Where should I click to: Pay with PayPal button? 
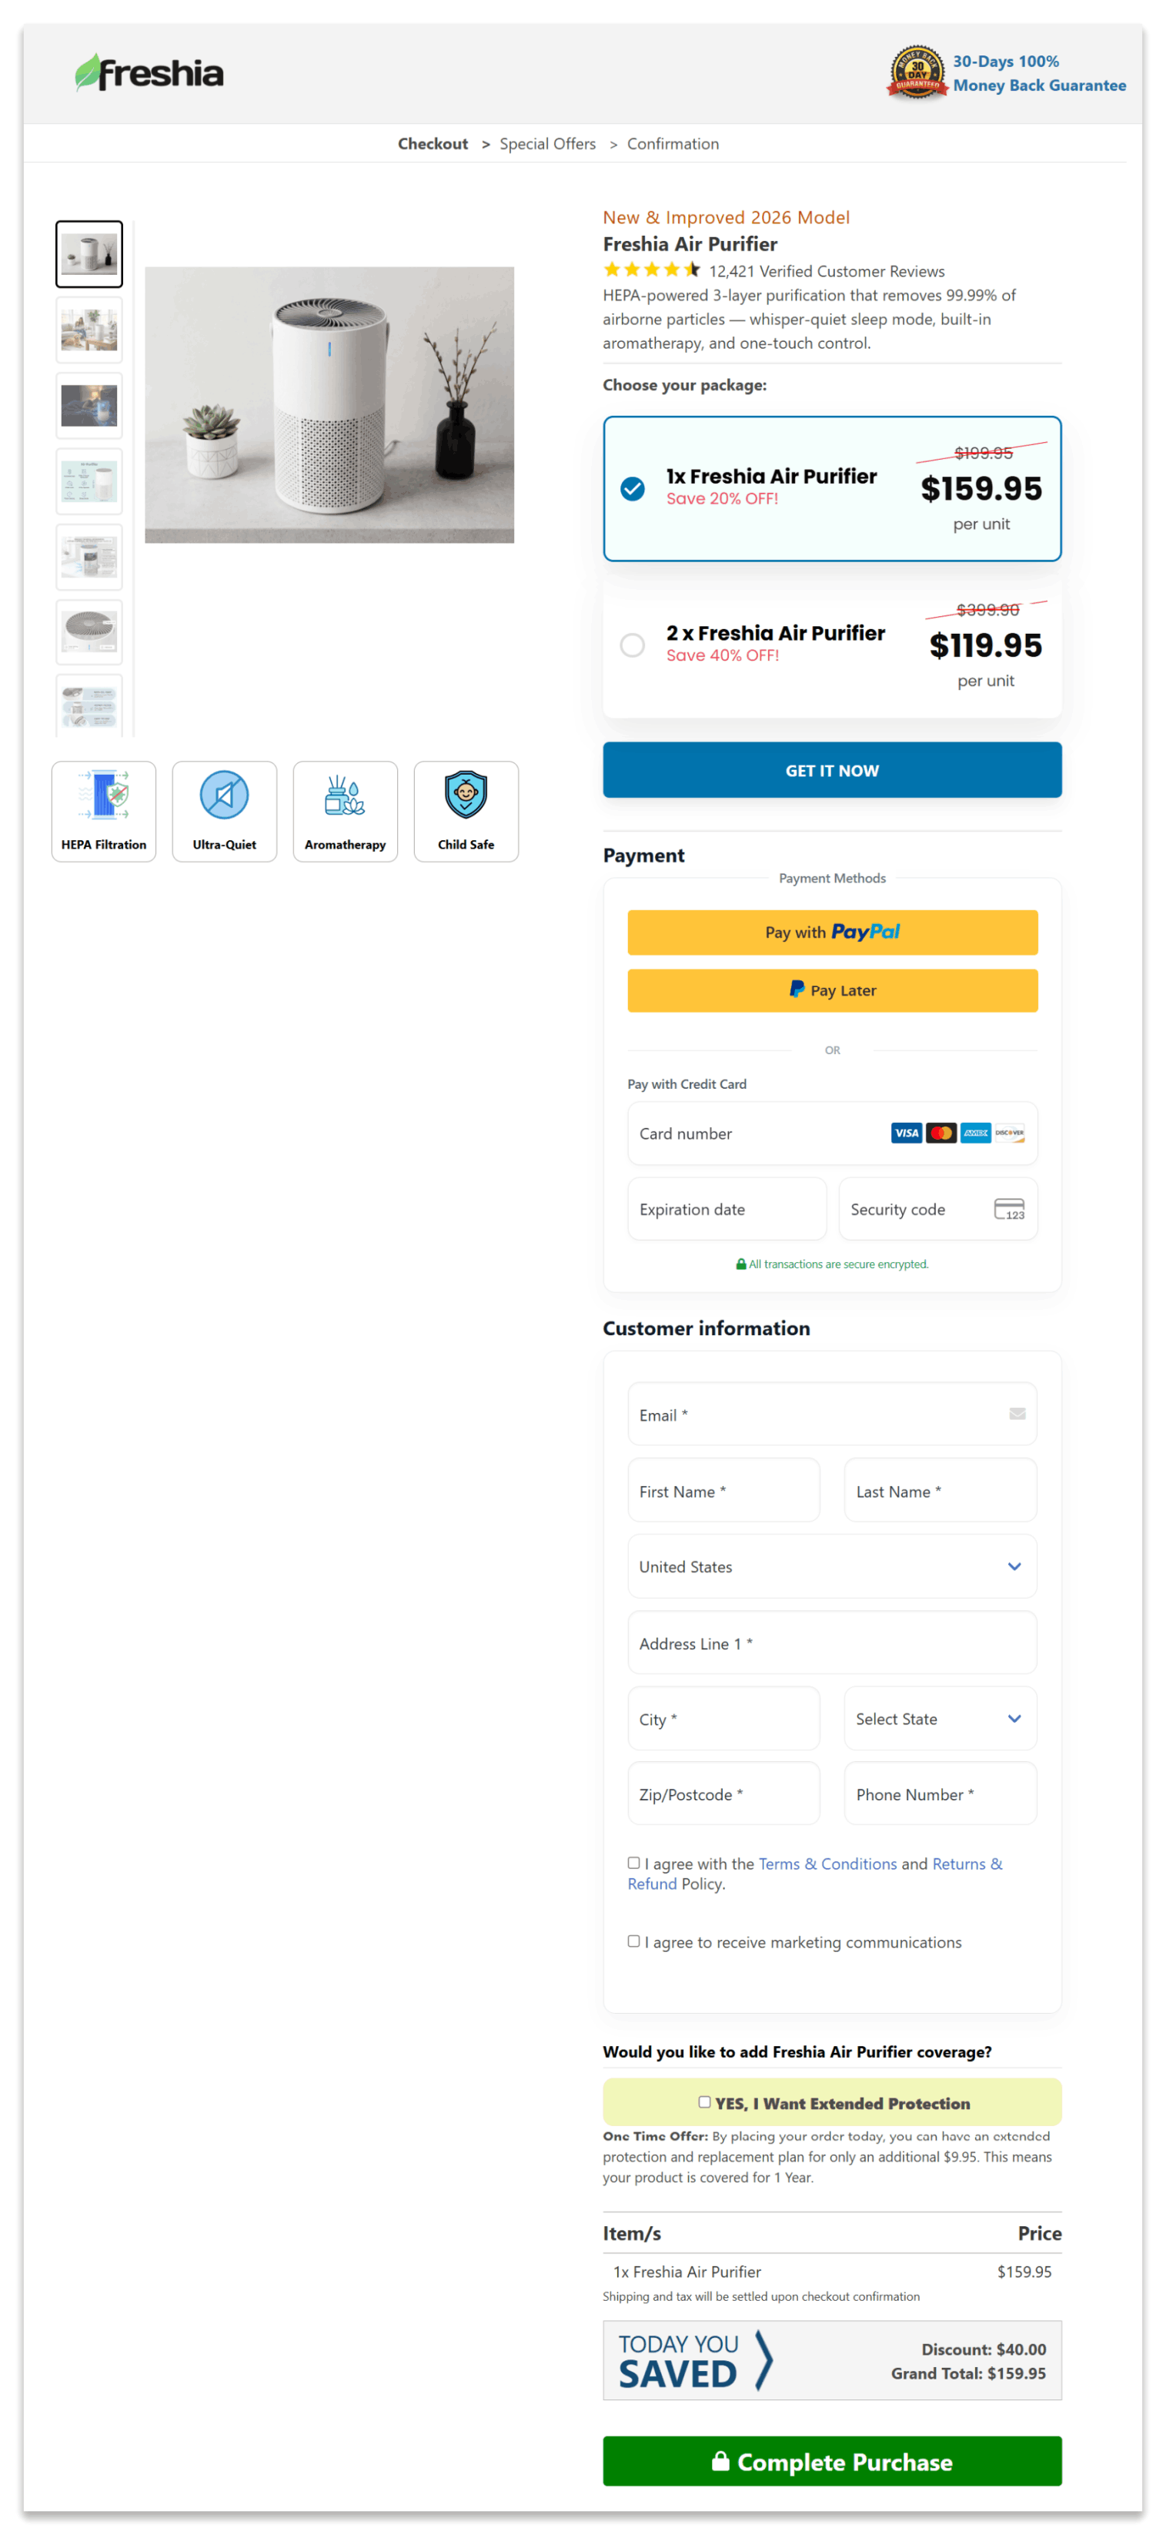click(x=833, y=933)
